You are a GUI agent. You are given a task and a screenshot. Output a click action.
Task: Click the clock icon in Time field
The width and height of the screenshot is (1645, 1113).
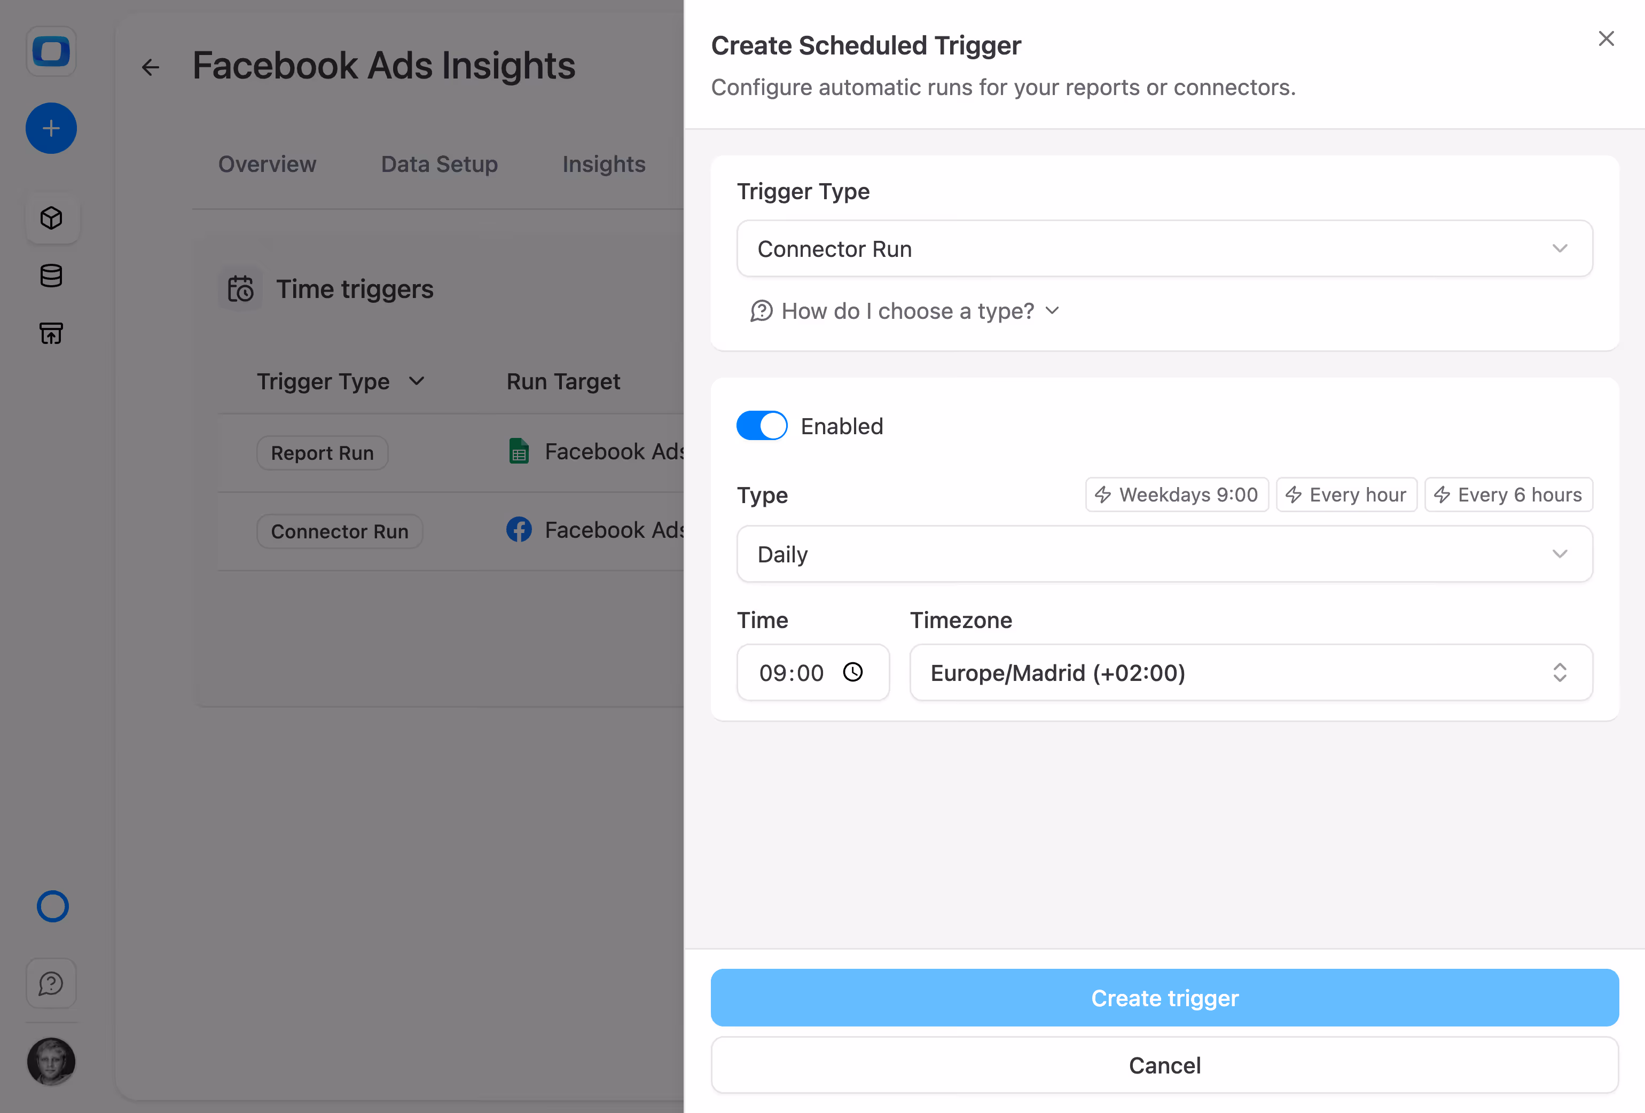(x=853, y=672)
